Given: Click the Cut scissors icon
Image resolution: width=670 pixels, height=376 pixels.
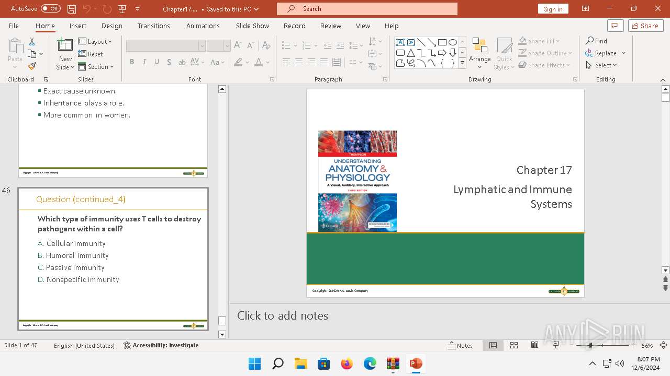Looking at the screenshot, I should tap(32, 41).
